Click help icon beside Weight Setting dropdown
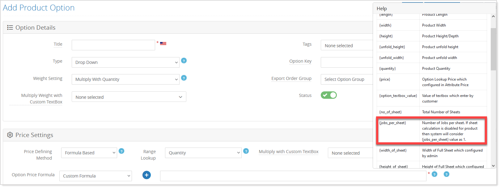The image size is (500, 188). tap(184, 78)
